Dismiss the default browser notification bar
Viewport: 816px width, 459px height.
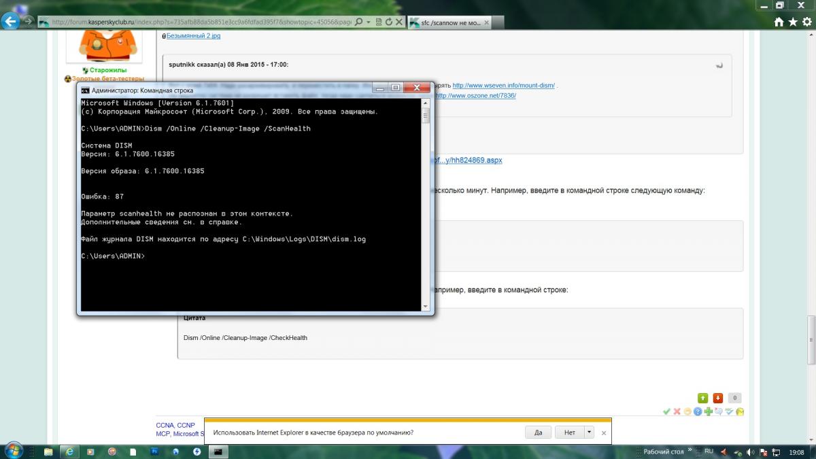604,432
